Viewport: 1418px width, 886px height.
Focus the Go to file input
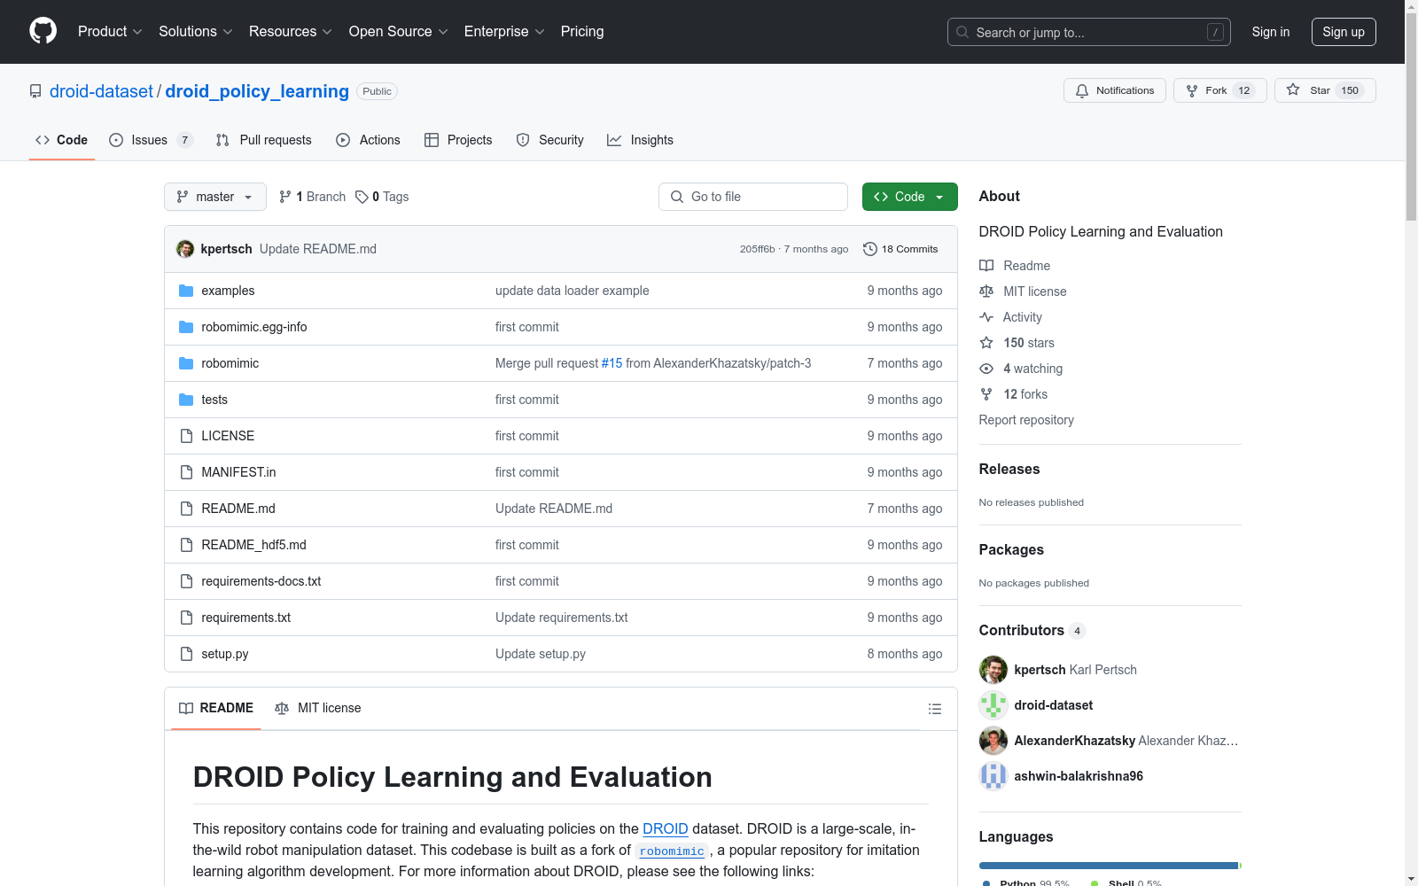point(753,197)
